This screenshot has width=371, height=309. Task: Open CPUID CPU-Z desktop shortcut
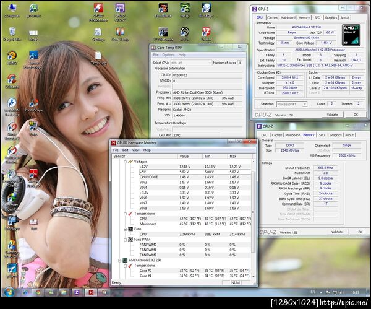click(120, 12)
